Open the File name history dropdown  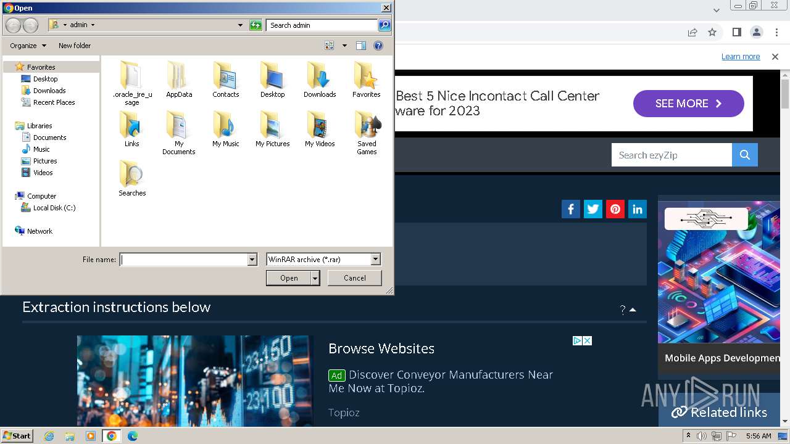(252, 260)
